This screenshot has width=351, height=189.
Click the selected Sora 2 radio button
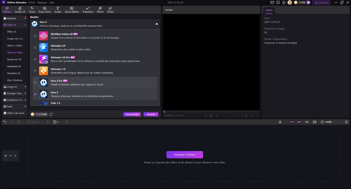[35, 94]
